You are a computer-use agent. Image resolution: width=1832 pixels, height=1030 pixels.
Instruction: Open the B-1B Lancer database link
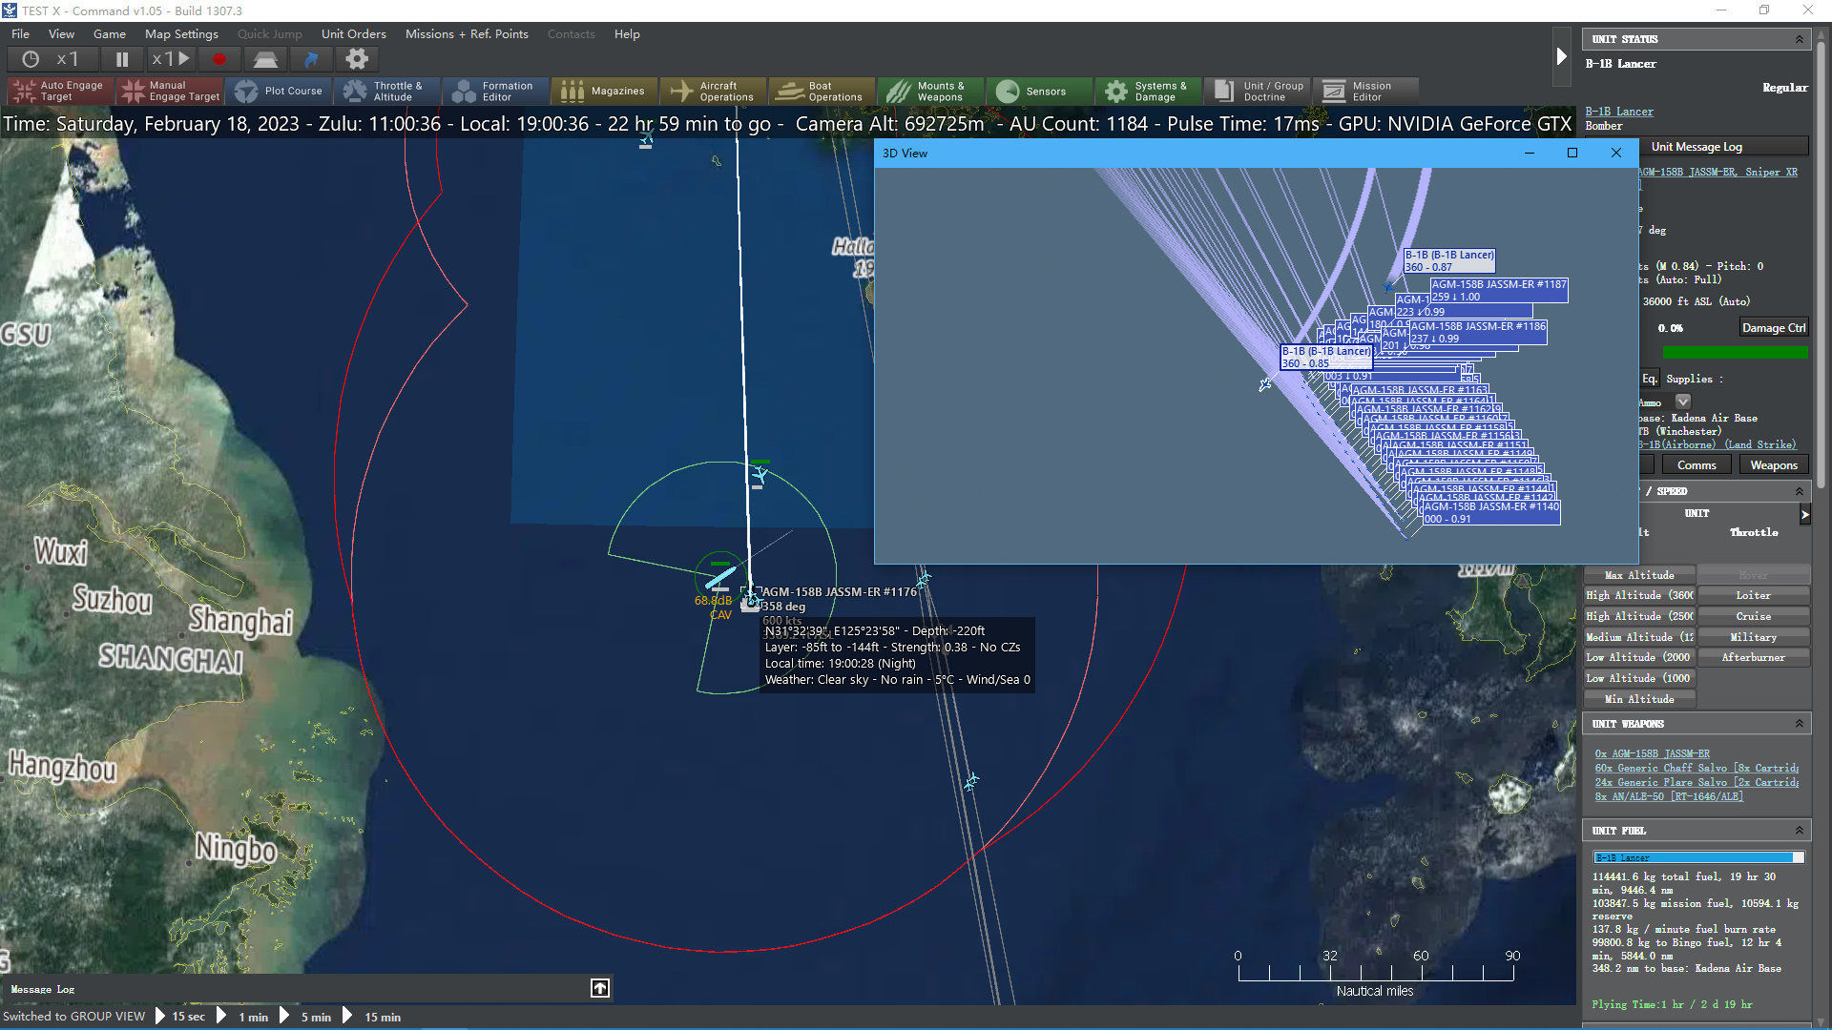pyautogui.click(x=1619, y=112)
